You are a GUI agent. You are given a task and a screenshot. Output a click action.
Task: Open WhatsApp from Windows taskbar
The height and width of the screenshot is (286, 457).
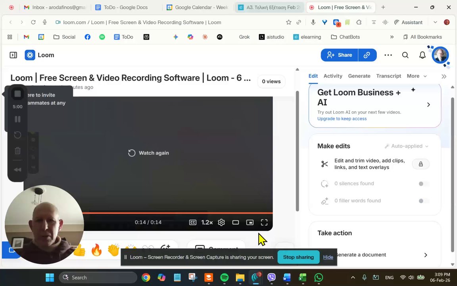tap(319, 278)
